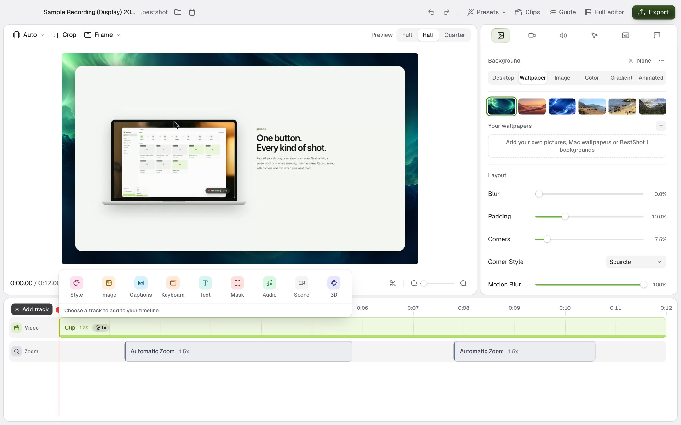Click the trash delete icon
This screenshot has width=681, height=425.
tap(192, 12)
